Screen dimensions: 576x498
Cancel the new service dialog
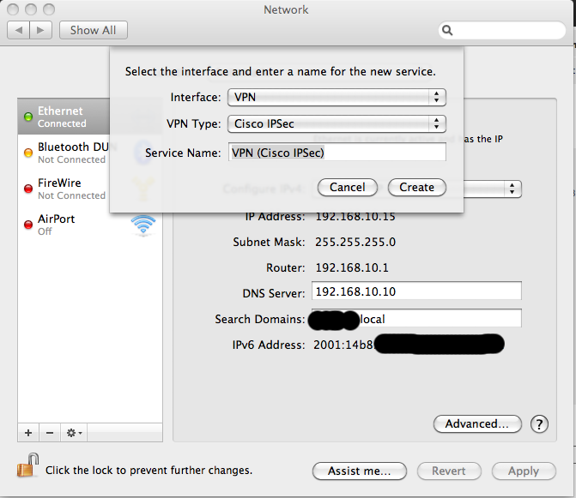click(x=347, y=188)
